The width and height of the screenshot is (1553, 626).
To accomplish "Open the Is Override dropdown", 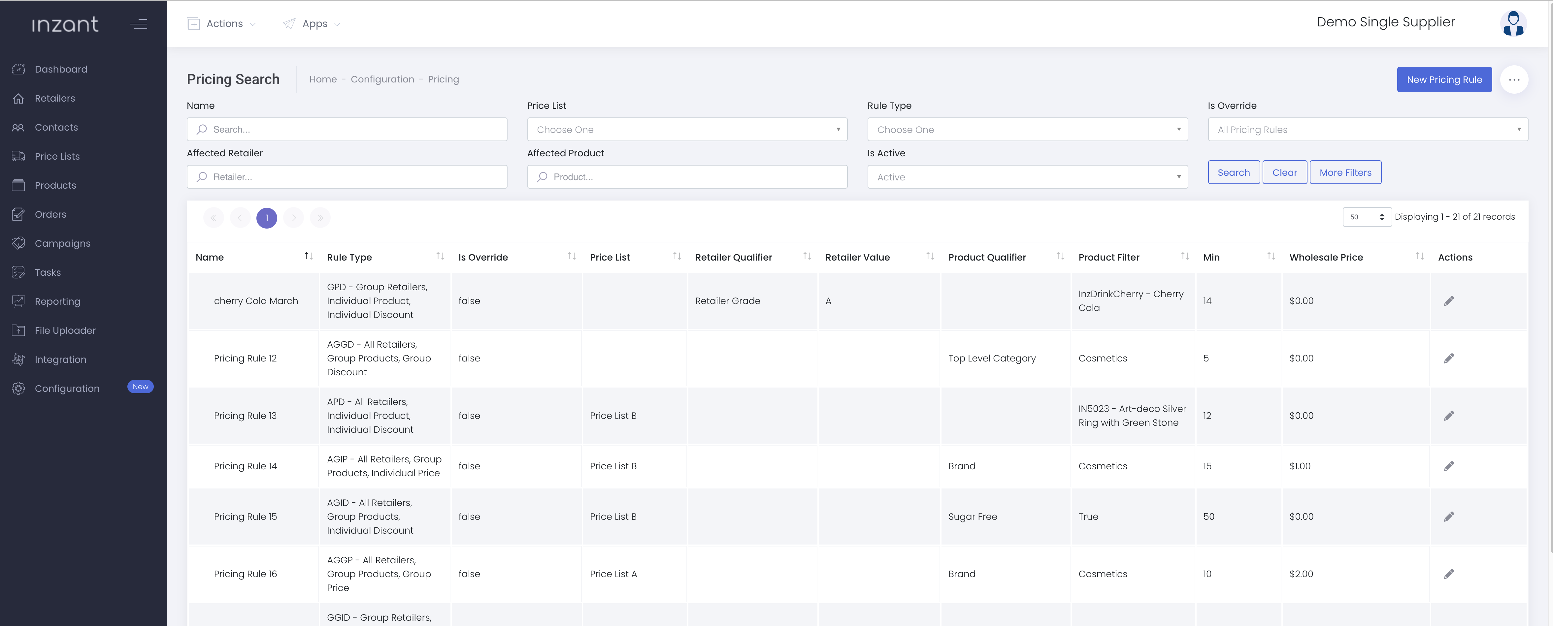I will [x=1367, y=130].
